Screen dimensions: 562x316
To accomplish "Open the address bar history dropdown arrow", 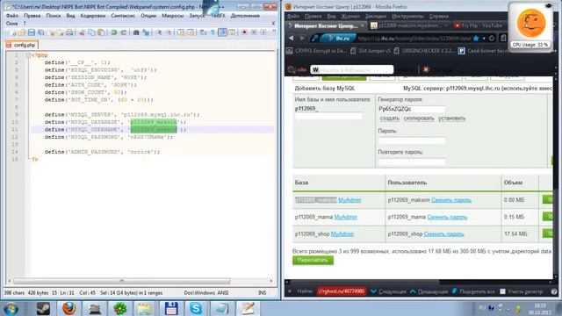I will click(484, 38).
